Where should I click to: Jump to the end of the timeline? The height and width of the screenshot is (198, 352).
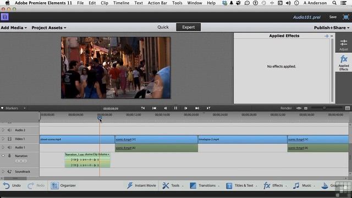(197, 108)
